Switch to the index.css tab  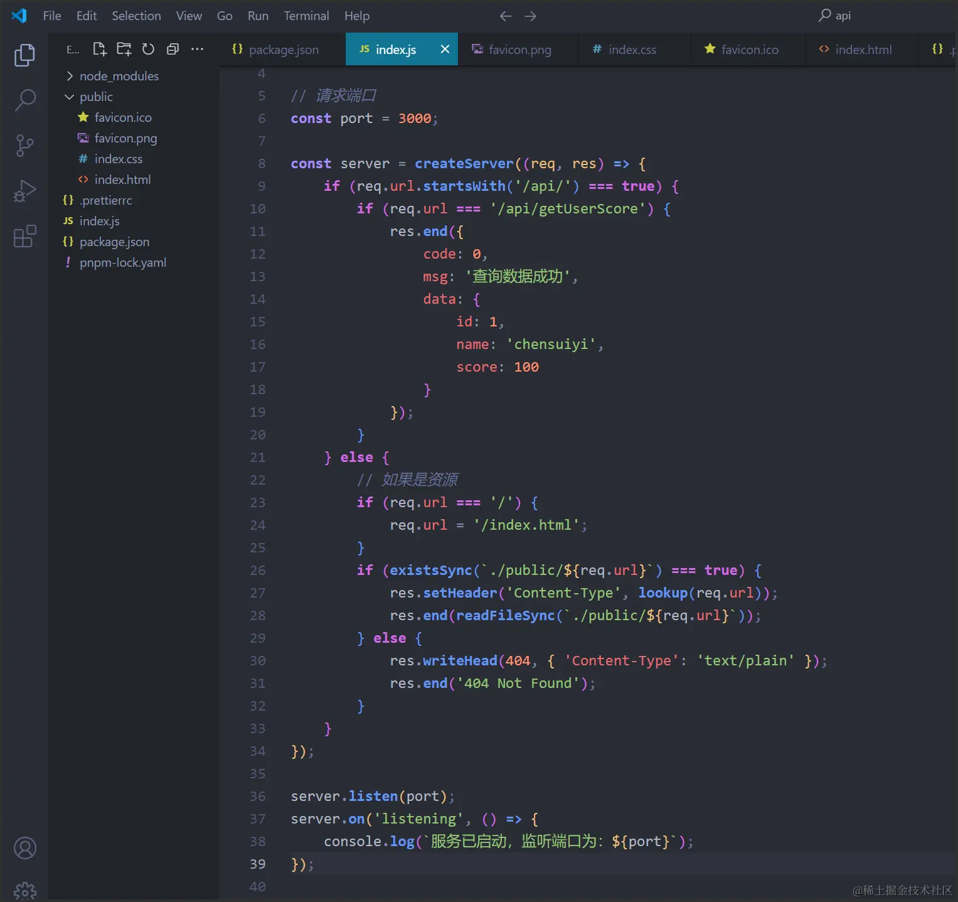pos(634,49)
